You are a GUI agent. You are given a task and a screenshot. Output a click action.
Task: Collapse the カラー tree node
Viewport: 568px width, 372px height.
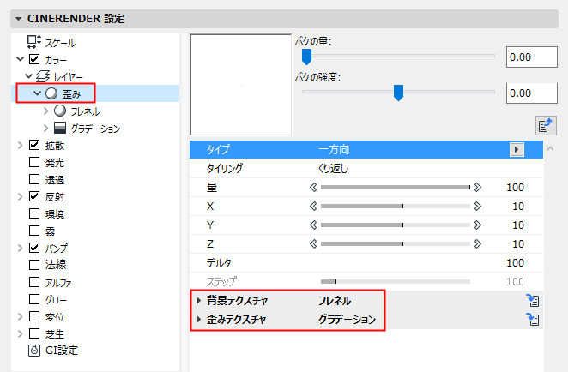[x=21, y=58]
